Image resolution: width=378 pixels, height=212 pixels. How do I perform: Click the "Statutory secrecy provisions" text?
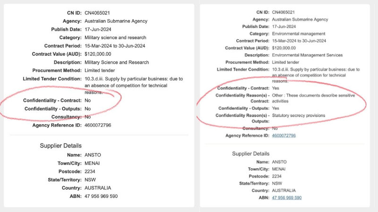[299, 115]
